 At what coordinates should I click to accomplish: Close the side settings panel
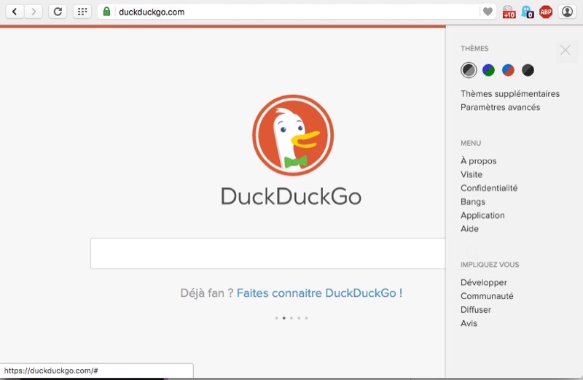point(565,50)
